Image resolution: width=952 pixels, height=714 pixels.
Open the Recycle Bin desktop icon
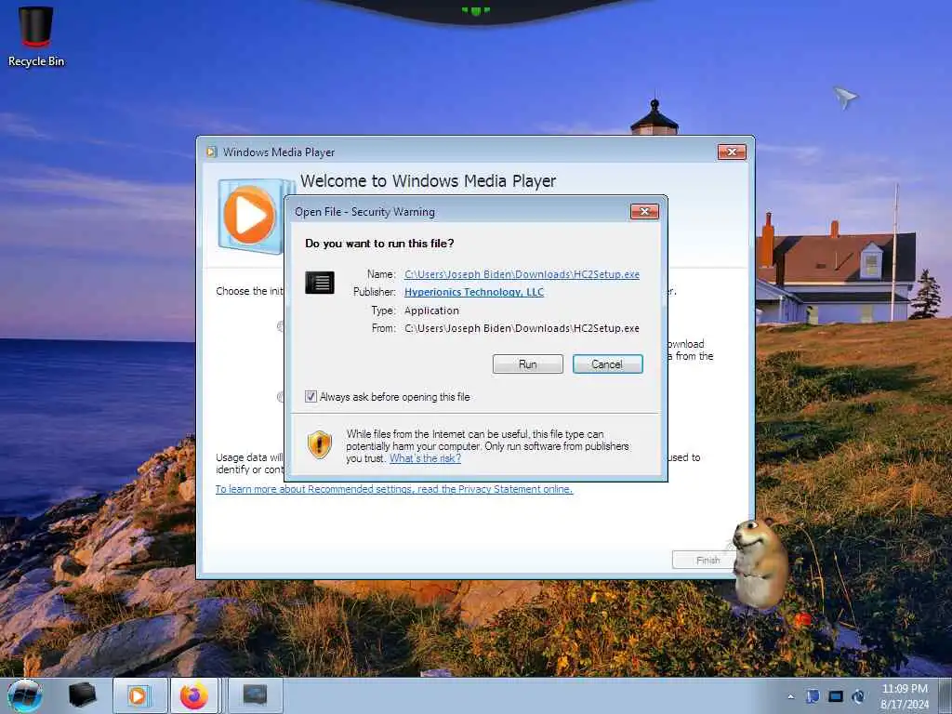click(36, 36)
